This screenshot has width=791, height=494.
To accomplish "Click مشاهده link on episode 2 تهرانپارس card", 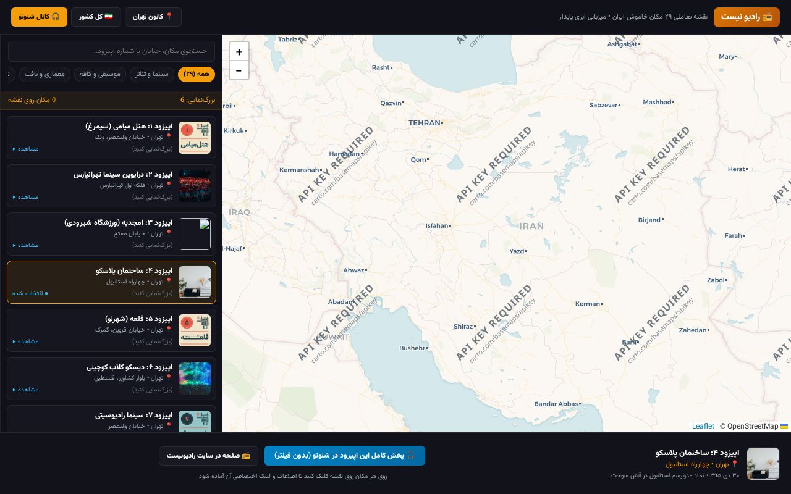I will [26, 197].
